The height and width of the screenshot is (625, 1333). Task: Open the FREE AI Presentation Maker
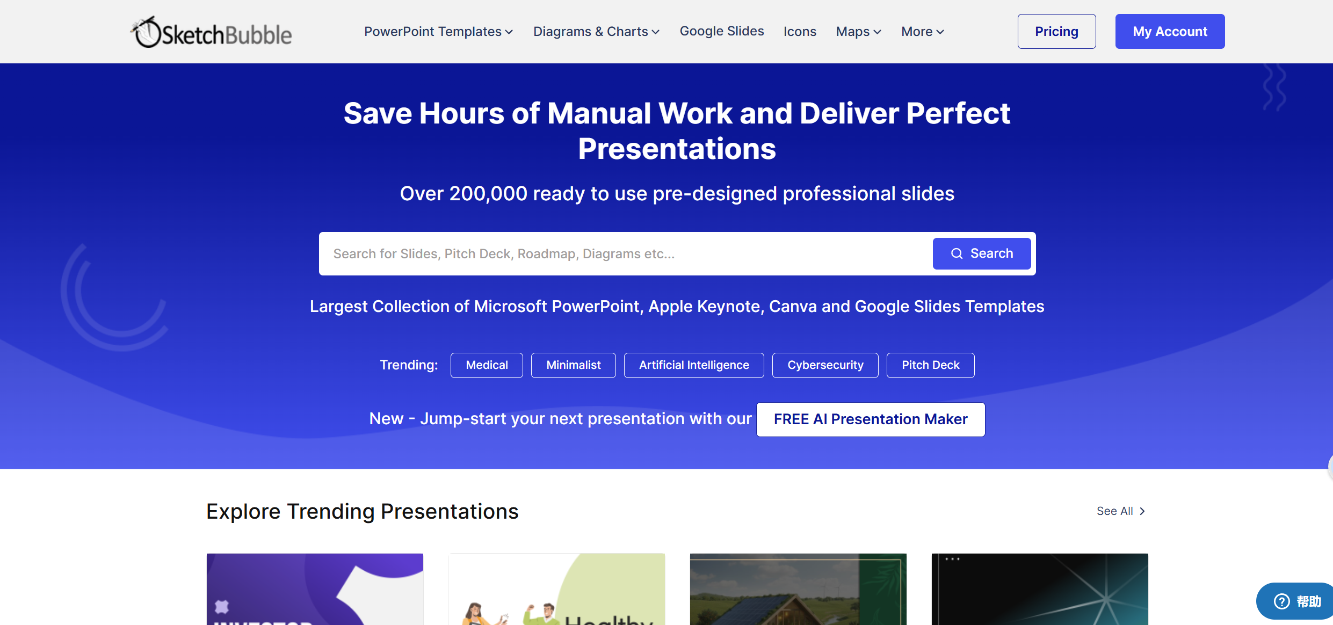click(x=871, y=419)
